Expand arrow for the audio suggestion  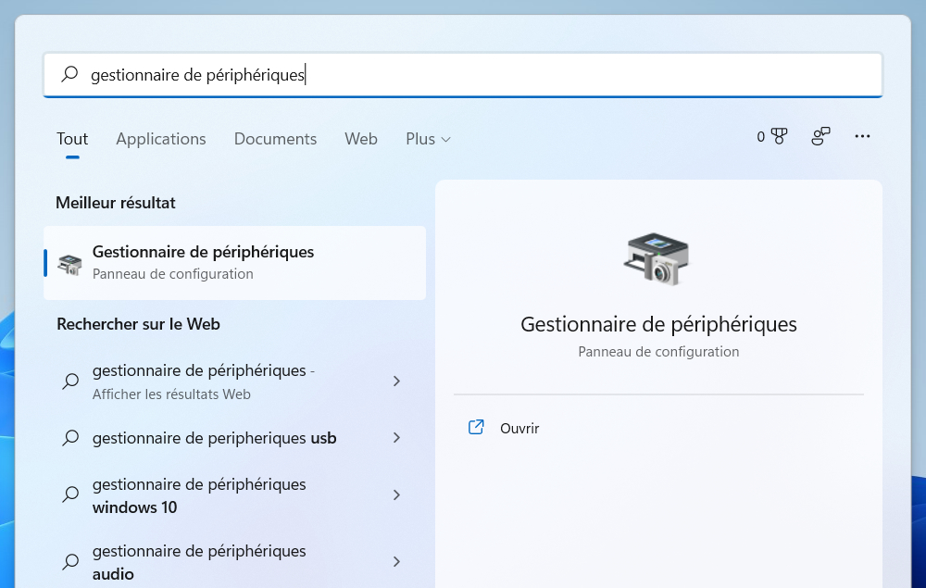coord(397,562)
